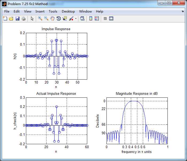Click the 'h_check(n)' y-axis label

point(15,121)
